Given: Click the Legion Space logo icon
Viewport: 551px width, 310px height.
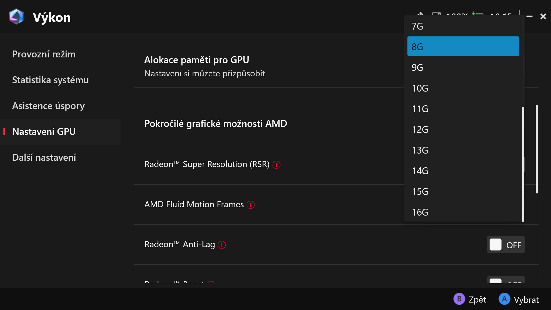Looking at the screenshot, I should tap(16, 17).
